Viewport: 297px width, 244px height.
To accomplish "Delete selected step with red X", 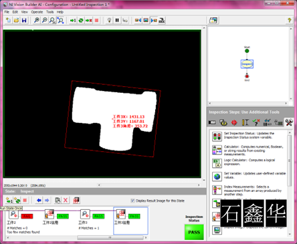I will coord(66,201).
